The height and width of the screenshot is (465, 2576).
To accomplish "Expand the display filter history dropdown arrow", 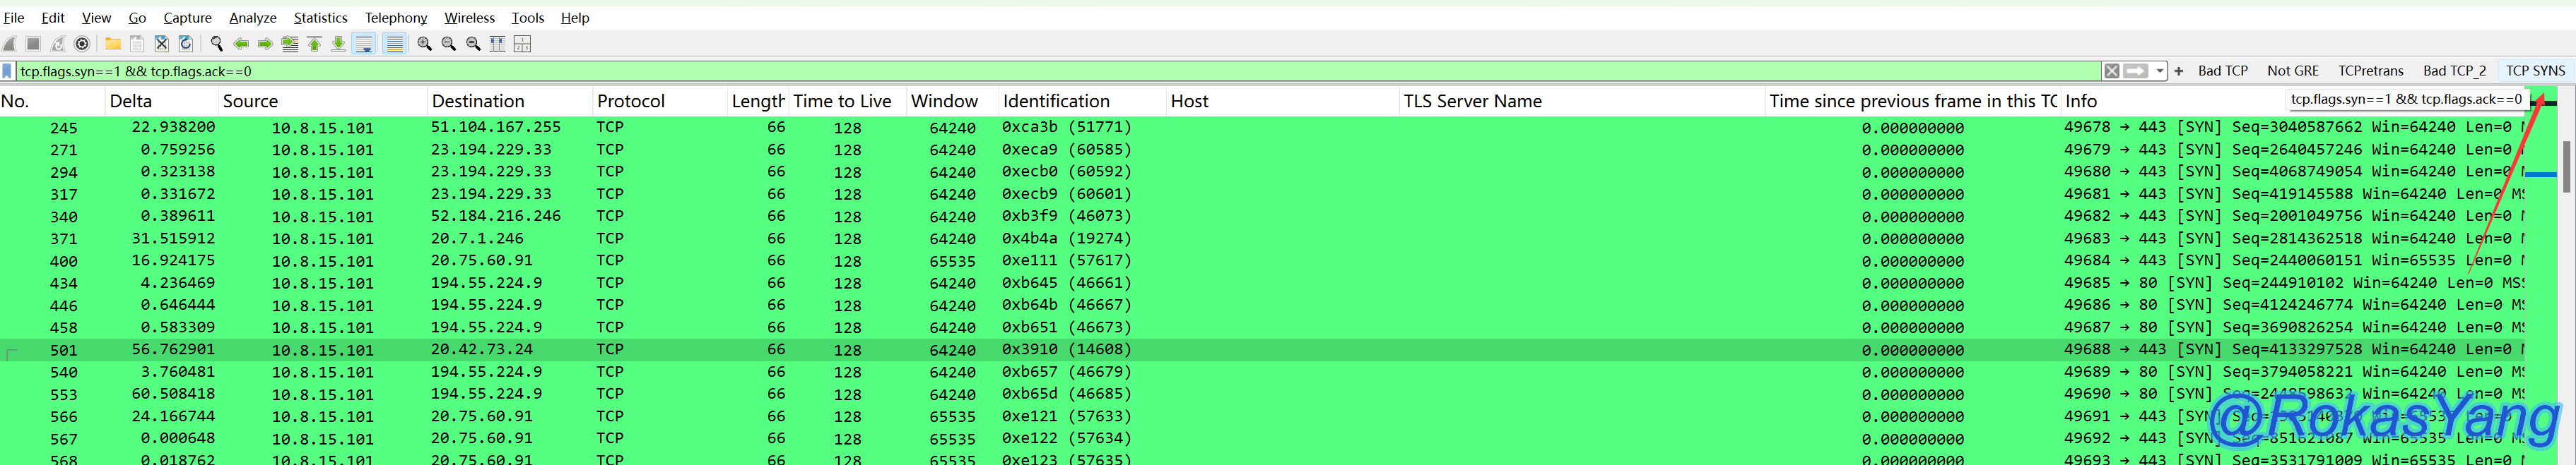I will 2160,71.
